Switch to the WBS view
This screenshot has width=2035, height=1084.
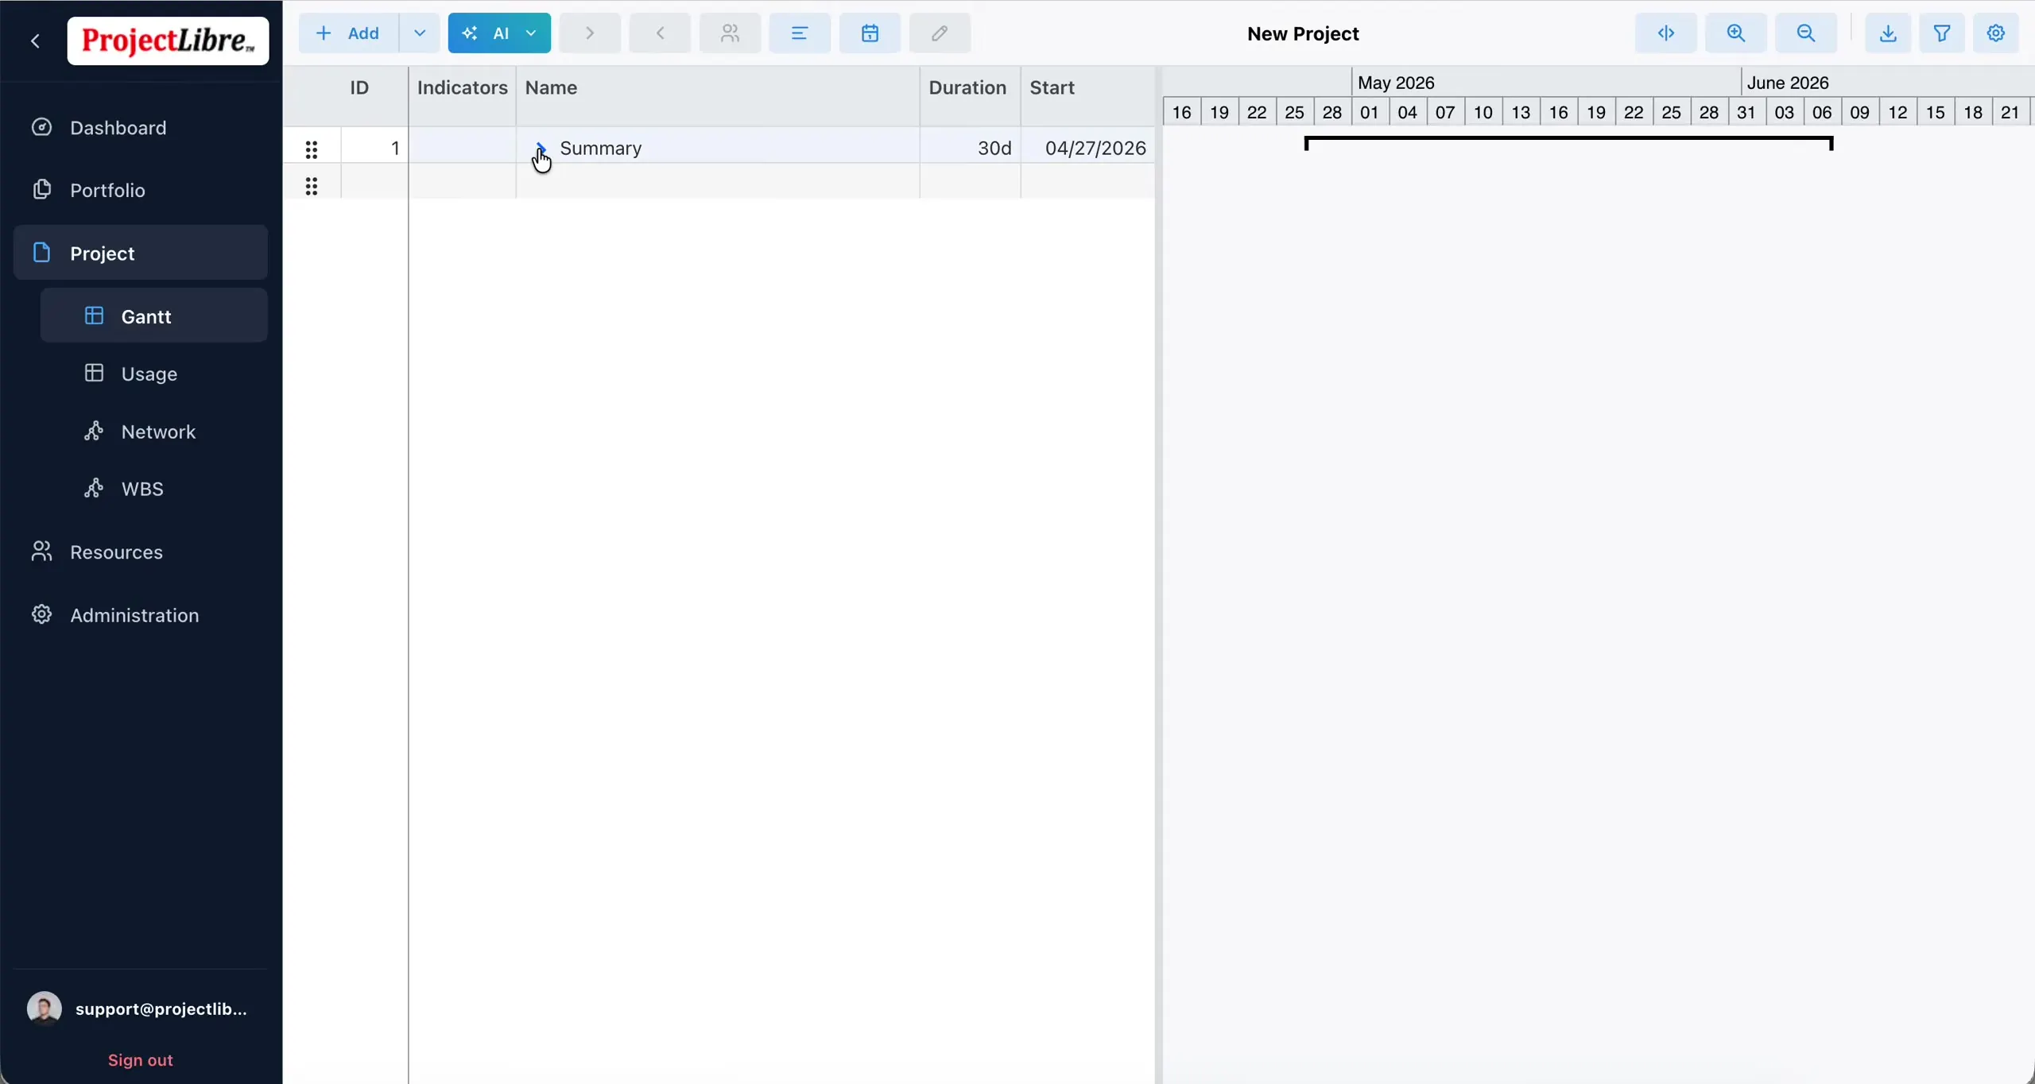[x=154, y=489]
